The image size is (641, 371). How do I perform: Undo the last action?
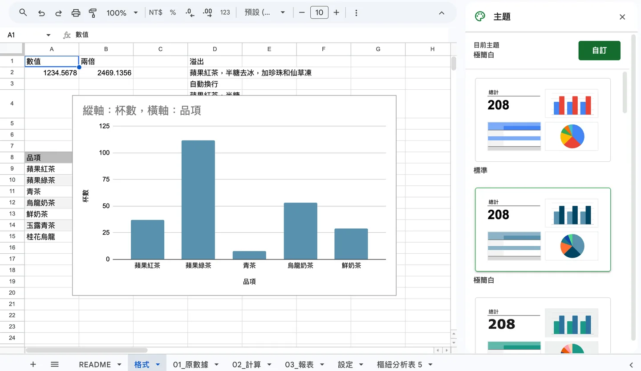41,13
